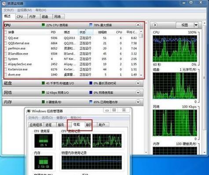Image resolution: width=209 pixels, height=175 pixels.
Task: Collapse the CPU section chevron
Action: click(x=138, y=25)
